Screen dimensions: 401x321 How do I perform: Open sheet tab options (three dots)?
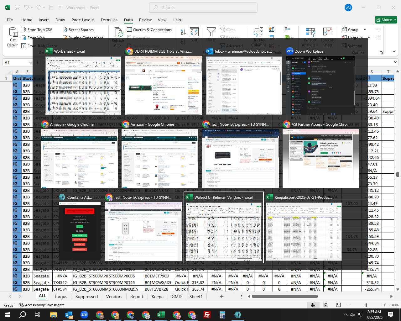[x=241, y=297]
